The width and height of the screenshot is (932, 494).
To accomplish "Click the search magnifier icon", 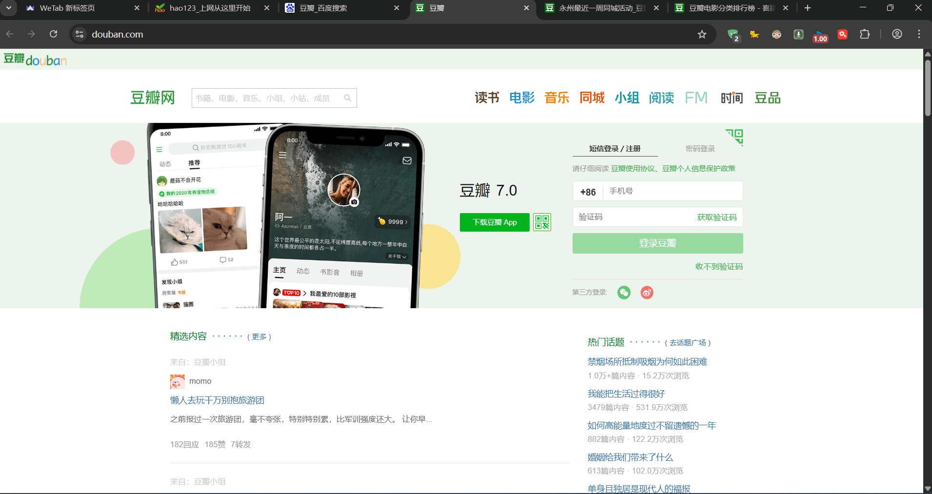I will pyautogui.click(x=347, y=98).
